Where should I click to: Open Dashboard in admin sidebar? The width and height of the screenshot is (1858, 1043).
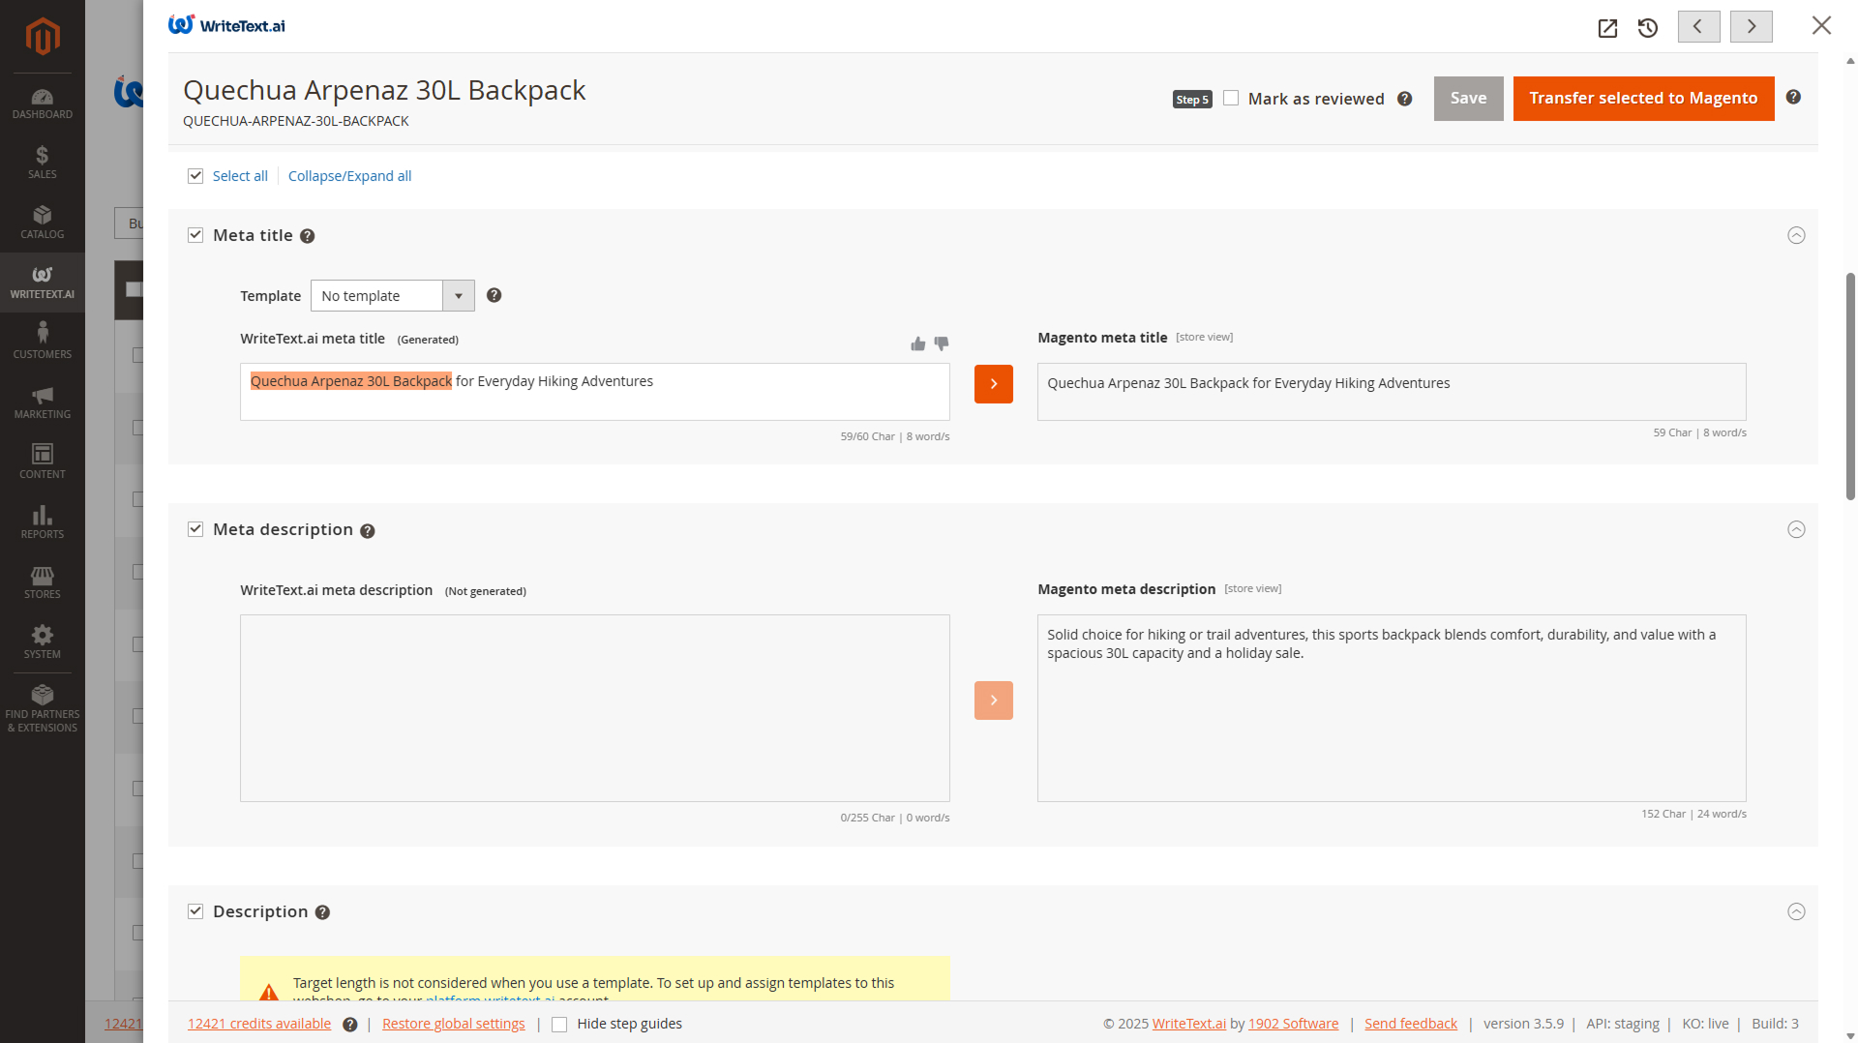coord(43,104)
